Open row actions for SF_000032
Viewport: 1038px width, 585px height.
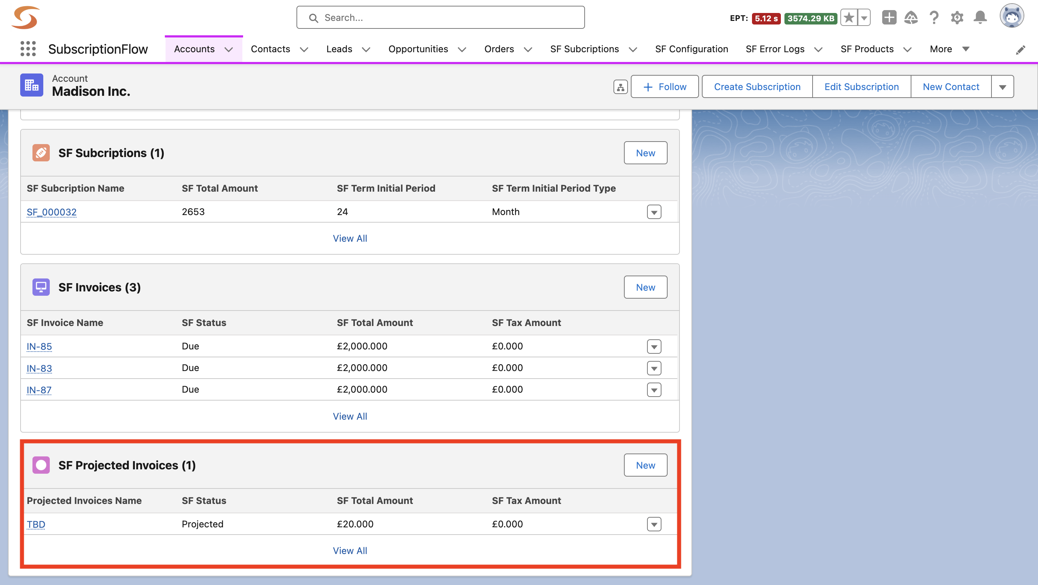[654, 212]
